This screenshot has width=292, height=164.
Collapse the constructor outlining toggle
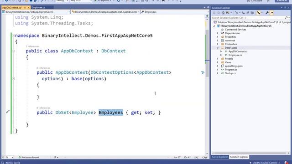13,79
